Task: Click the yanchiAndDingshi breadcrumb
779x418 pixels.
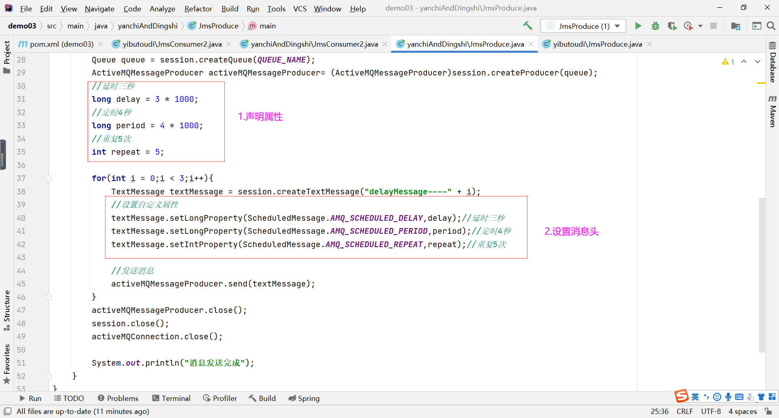Action: click(148, 26)
